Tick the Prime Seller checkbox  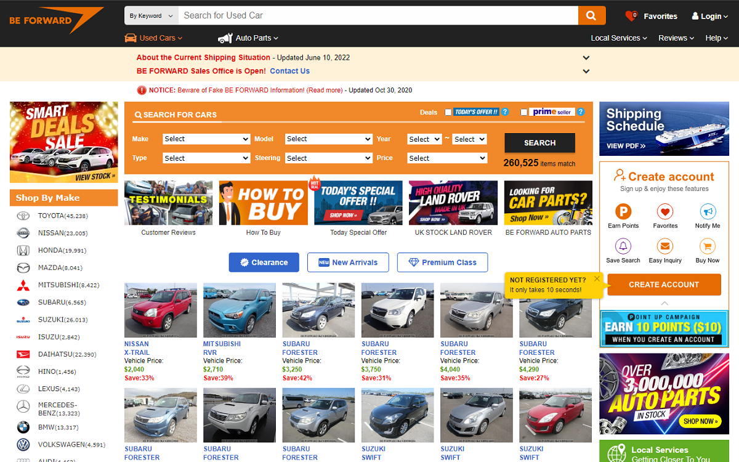pyautogui.click(x=523, y=112)
